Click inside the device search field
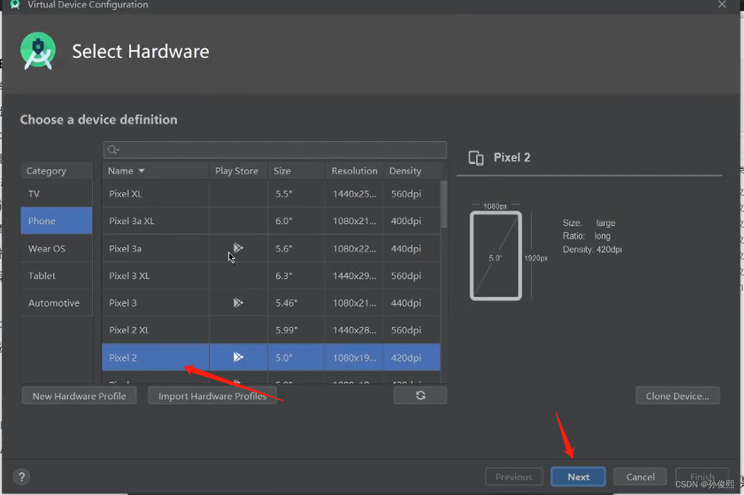744x495 pixels. point(275,150)
